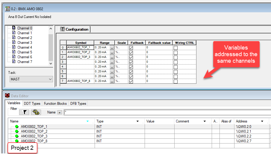
Task: Click the Name filter input field
Action: (167, 112)
